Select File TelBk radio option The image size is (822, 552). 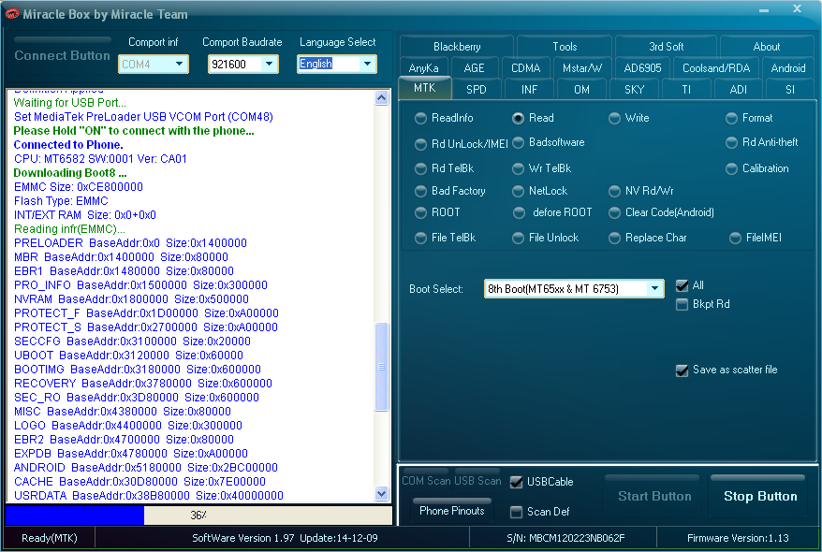(420, 239)
